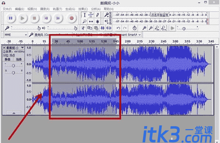220x143 pixels.
Task: Close the track with its X button
Action: (4, 48)
